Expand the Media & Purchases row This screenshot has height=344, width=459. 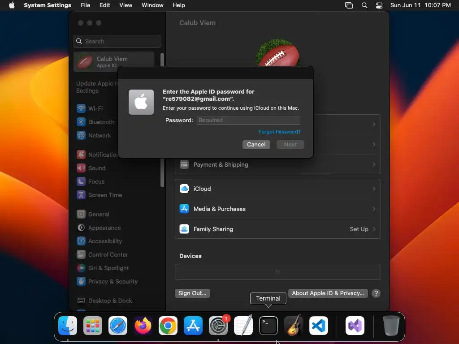pyautogui.click(x=277, y=209)
